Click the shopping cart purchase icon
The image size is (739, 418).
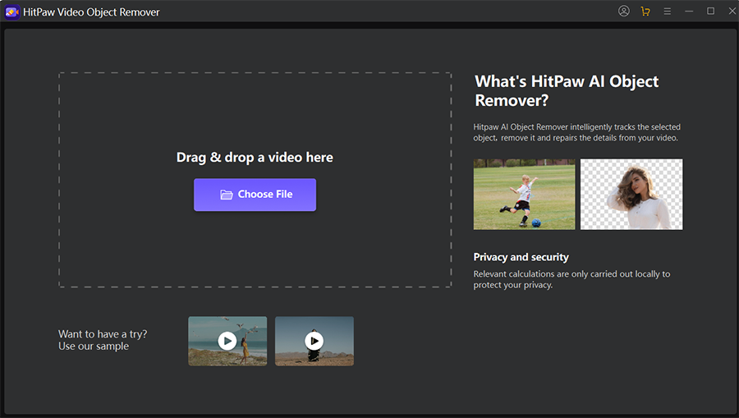pyautogui.click(x=645, y=11)
